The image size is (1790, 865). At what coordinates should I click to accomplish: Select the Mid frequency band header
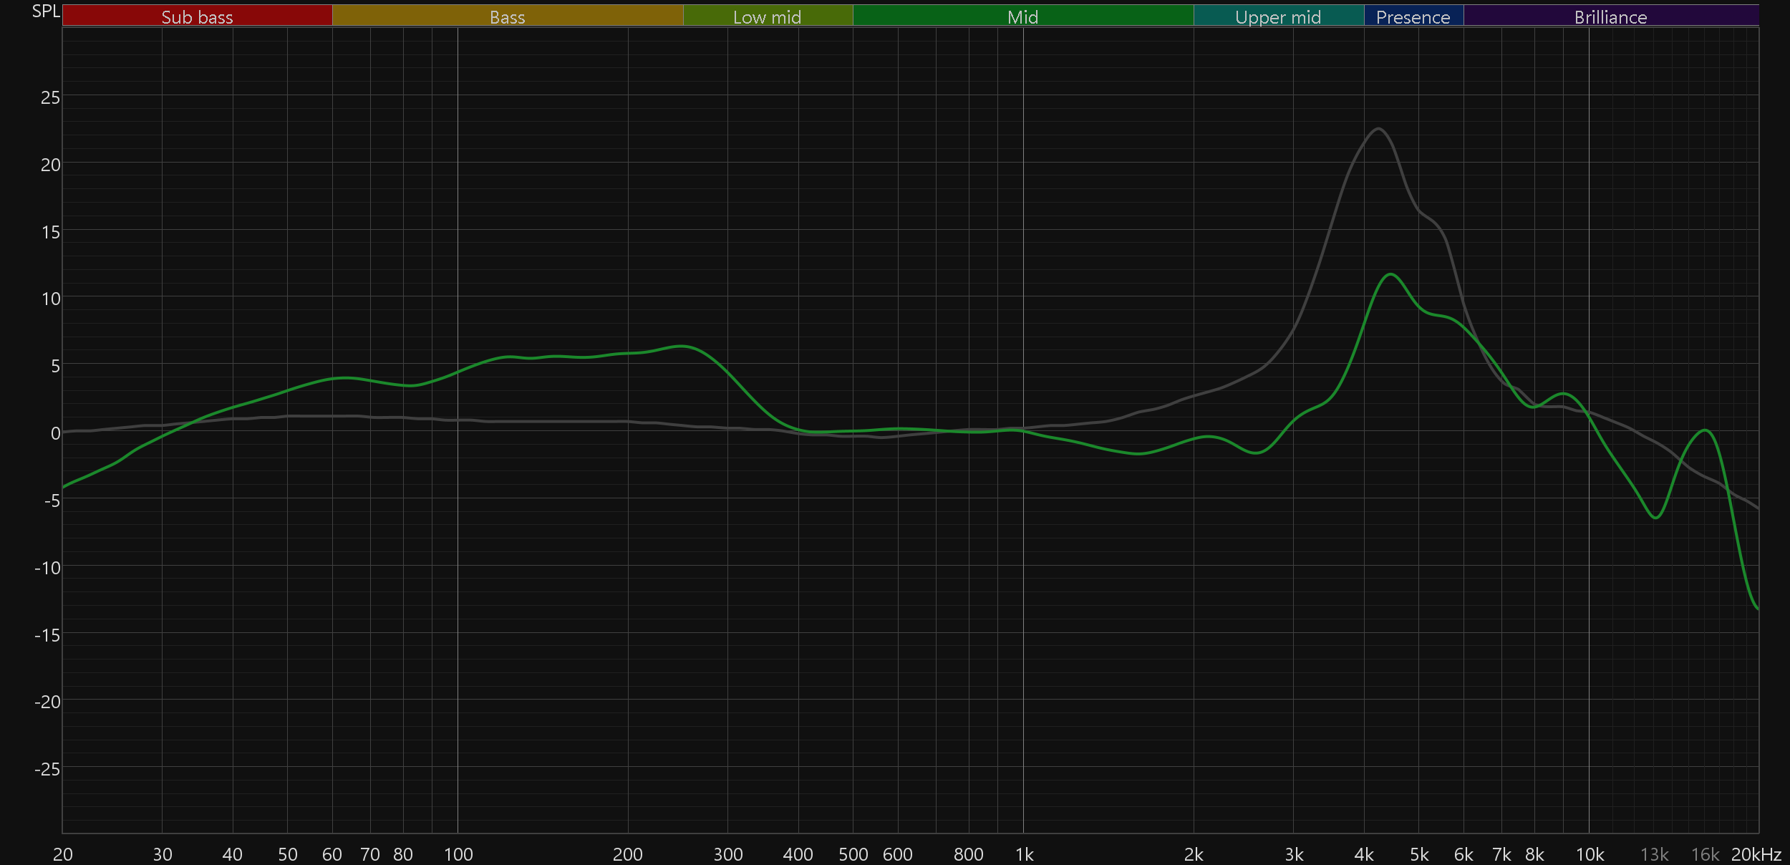click(x=1022, y=16)
